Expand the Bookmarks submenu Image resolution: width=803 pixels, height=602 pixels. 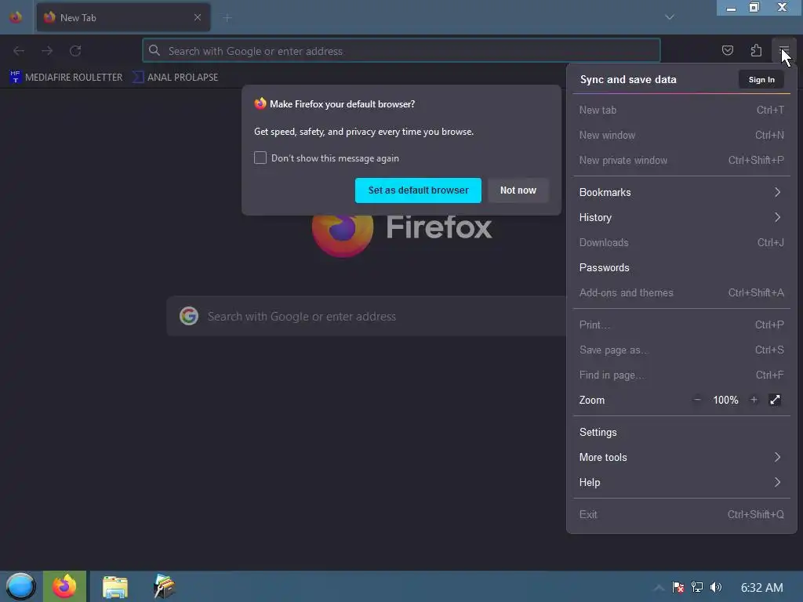coord(681,193)
